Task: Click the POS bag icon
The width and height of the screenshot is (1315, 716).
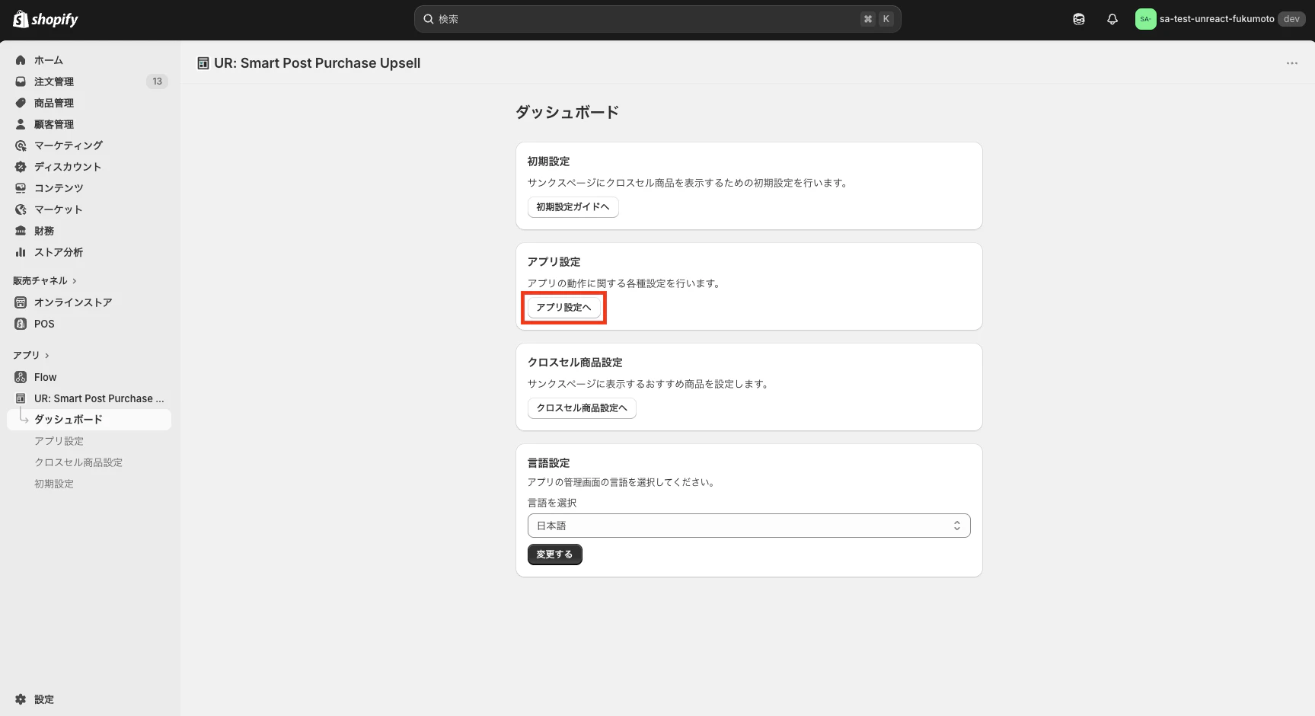Action: [21, 324]
